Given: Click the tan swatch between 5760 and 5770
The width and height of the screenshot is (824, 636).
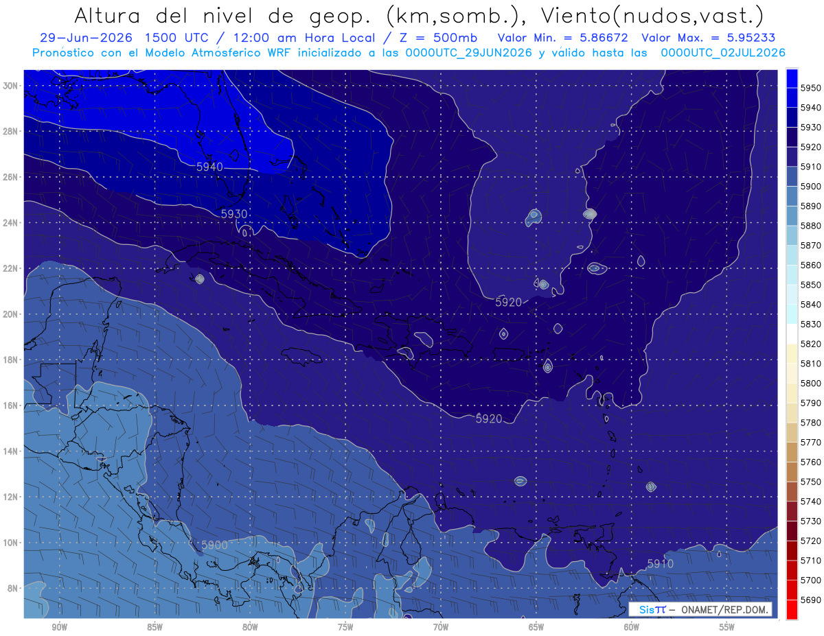Looking at the screenshot, I should pyautogui.click(x=792, y=451).
